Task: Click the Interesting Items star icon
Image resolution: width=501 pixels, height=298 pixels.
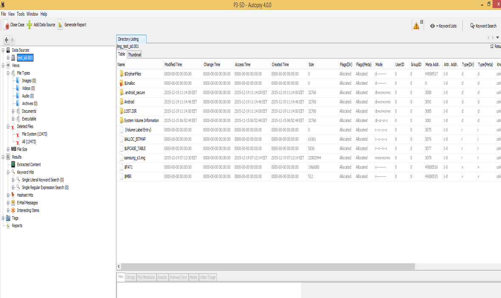Action: pos(13,210)
